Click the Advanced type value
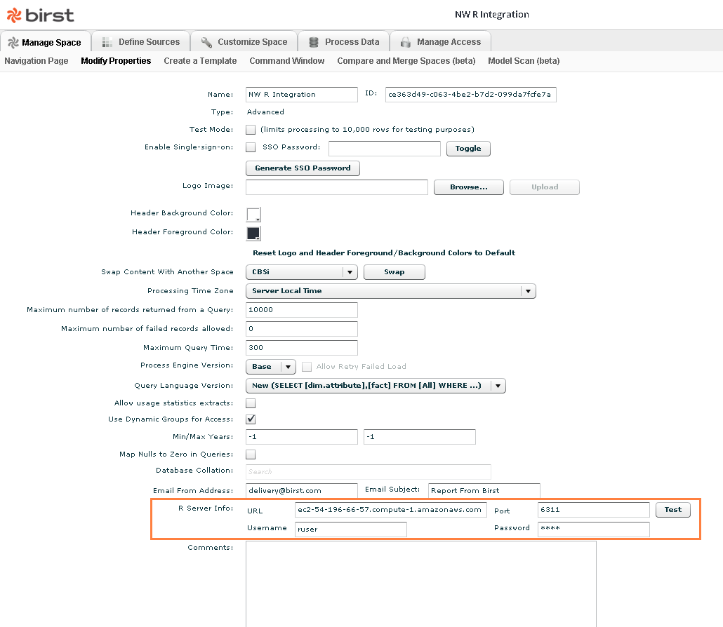This screenshot has width=723, height=627. click(265, 112)
